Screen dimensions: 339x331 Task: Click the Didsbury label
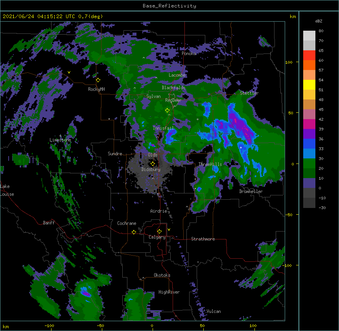[x=151, y=169]
